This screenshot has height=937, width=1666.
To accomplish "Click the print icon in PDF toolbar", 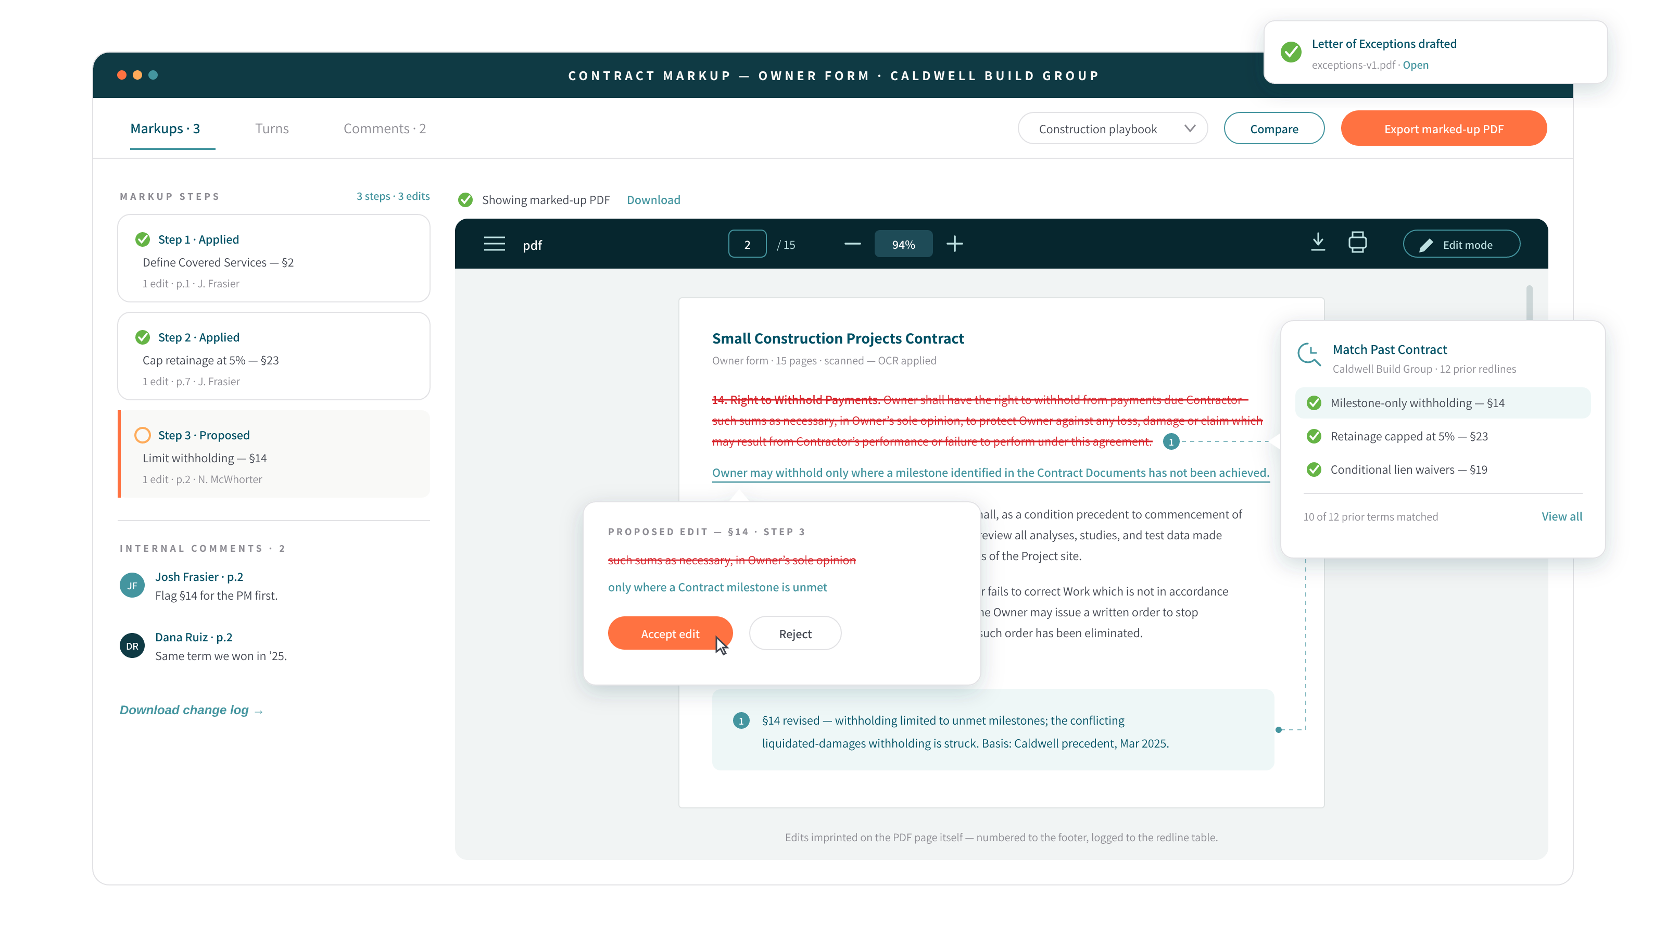I will [x=1357, y=243].
